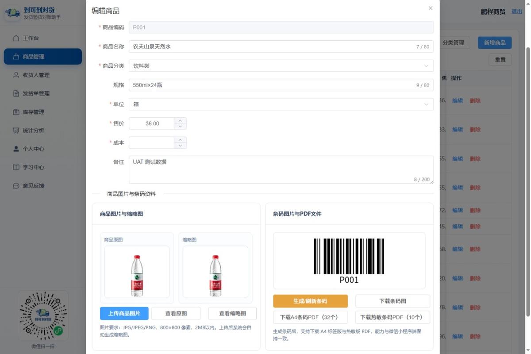Open 库存管理 in the sidebar

tap(43, 112)
